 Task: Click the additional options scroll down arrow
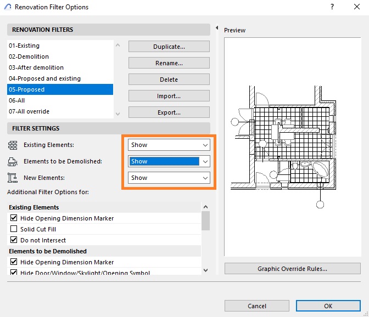tap(205, 270)
